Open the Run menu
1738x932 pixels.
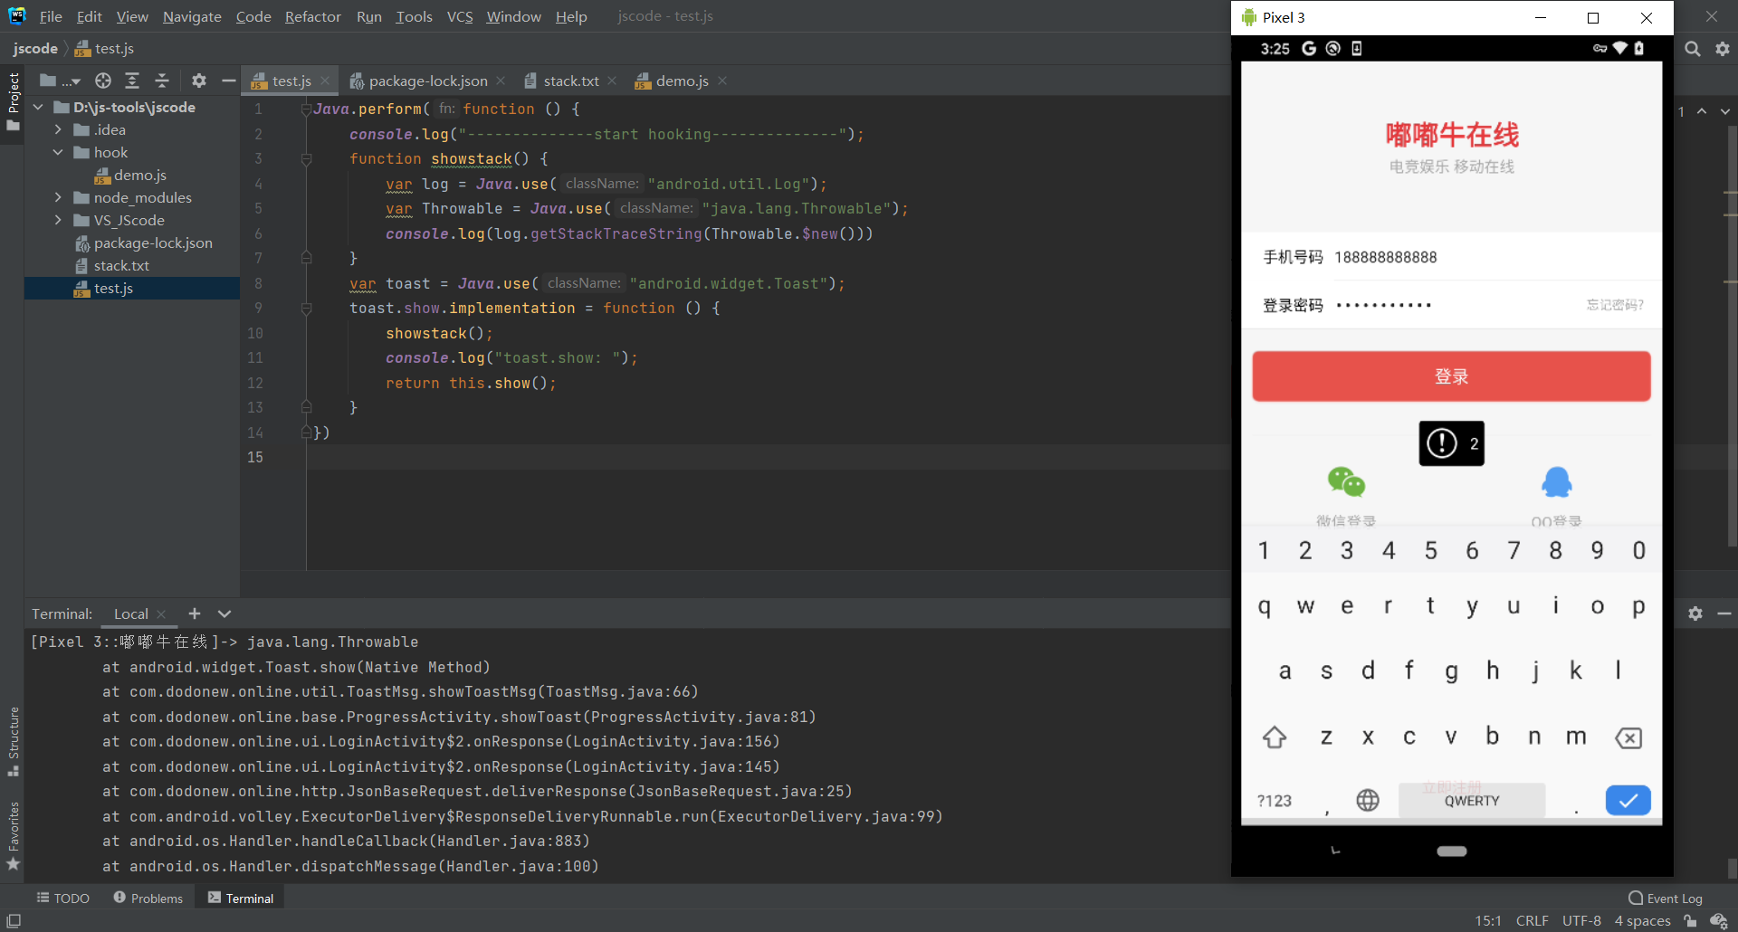coord(368,16)
